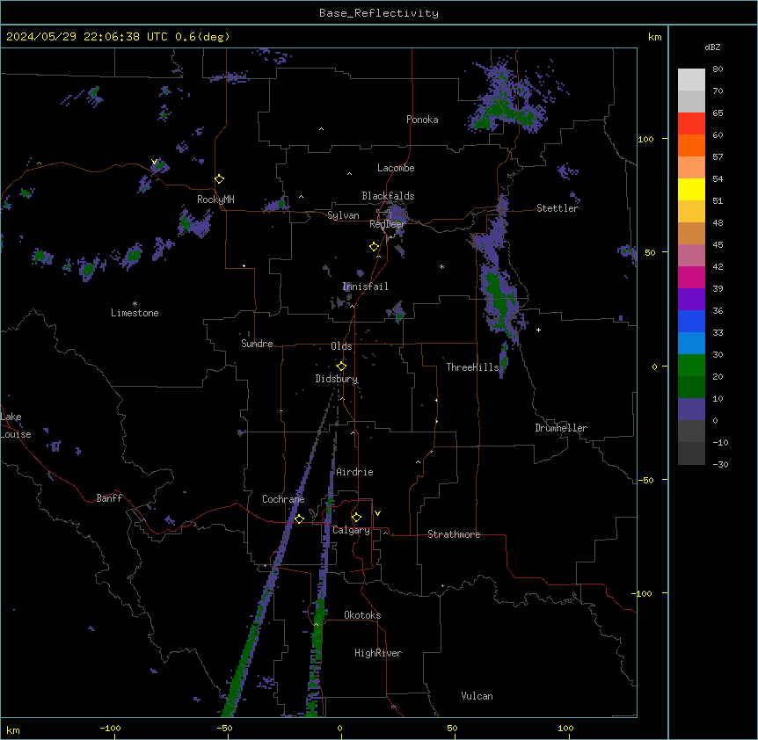
Task: Pick the red 65 dBZ legend swatch
Action: [691, 123]
